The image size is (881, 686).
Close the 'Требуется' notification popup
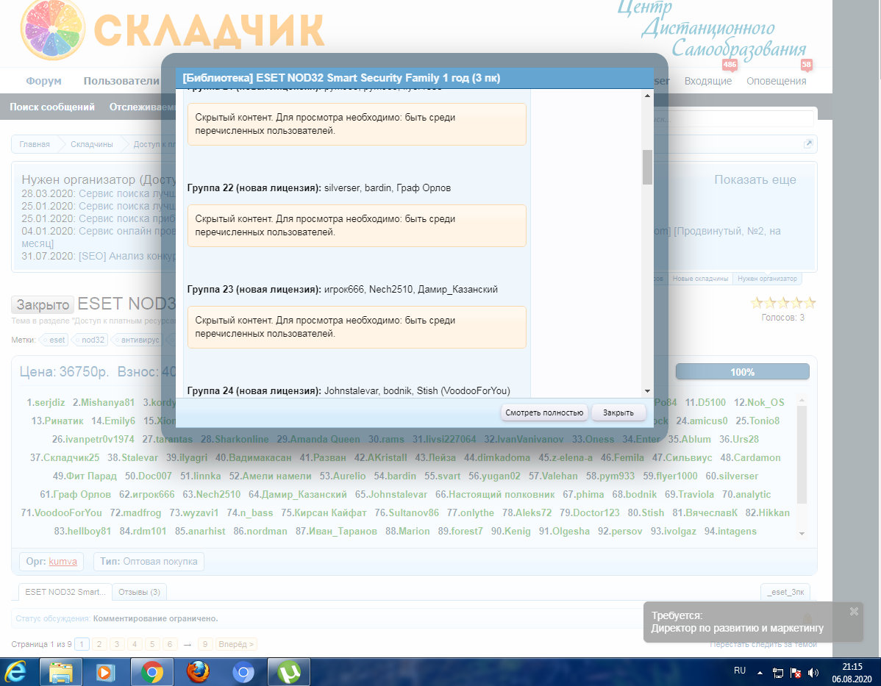point(854,611)
